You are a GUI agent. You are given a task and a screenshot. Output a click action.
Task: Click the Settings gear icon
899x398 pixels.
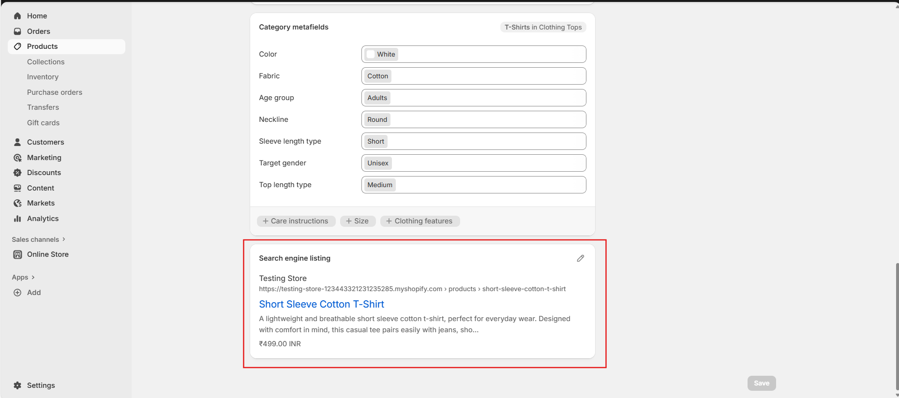(17, 385)
